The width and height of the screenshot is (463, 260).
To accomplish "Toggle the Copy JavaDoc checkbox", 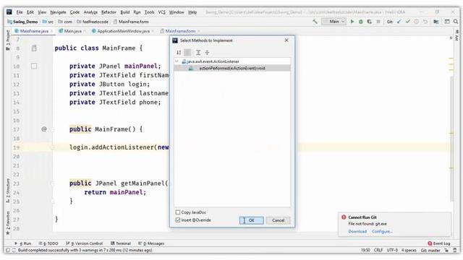I will point(178,212).
